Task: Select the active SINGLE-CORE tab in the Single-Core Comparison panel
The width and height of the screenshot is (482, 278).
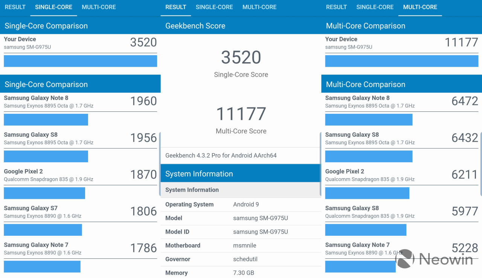Action: point(53,7)
